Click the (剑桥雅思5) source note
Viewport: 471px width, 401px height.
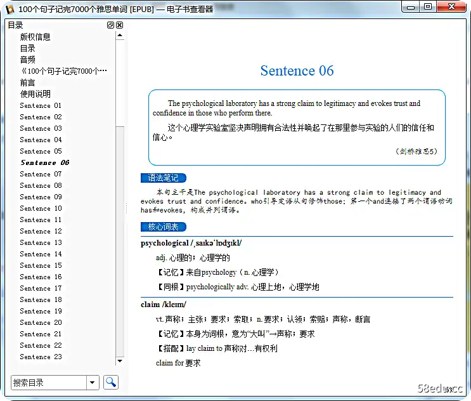416,151
